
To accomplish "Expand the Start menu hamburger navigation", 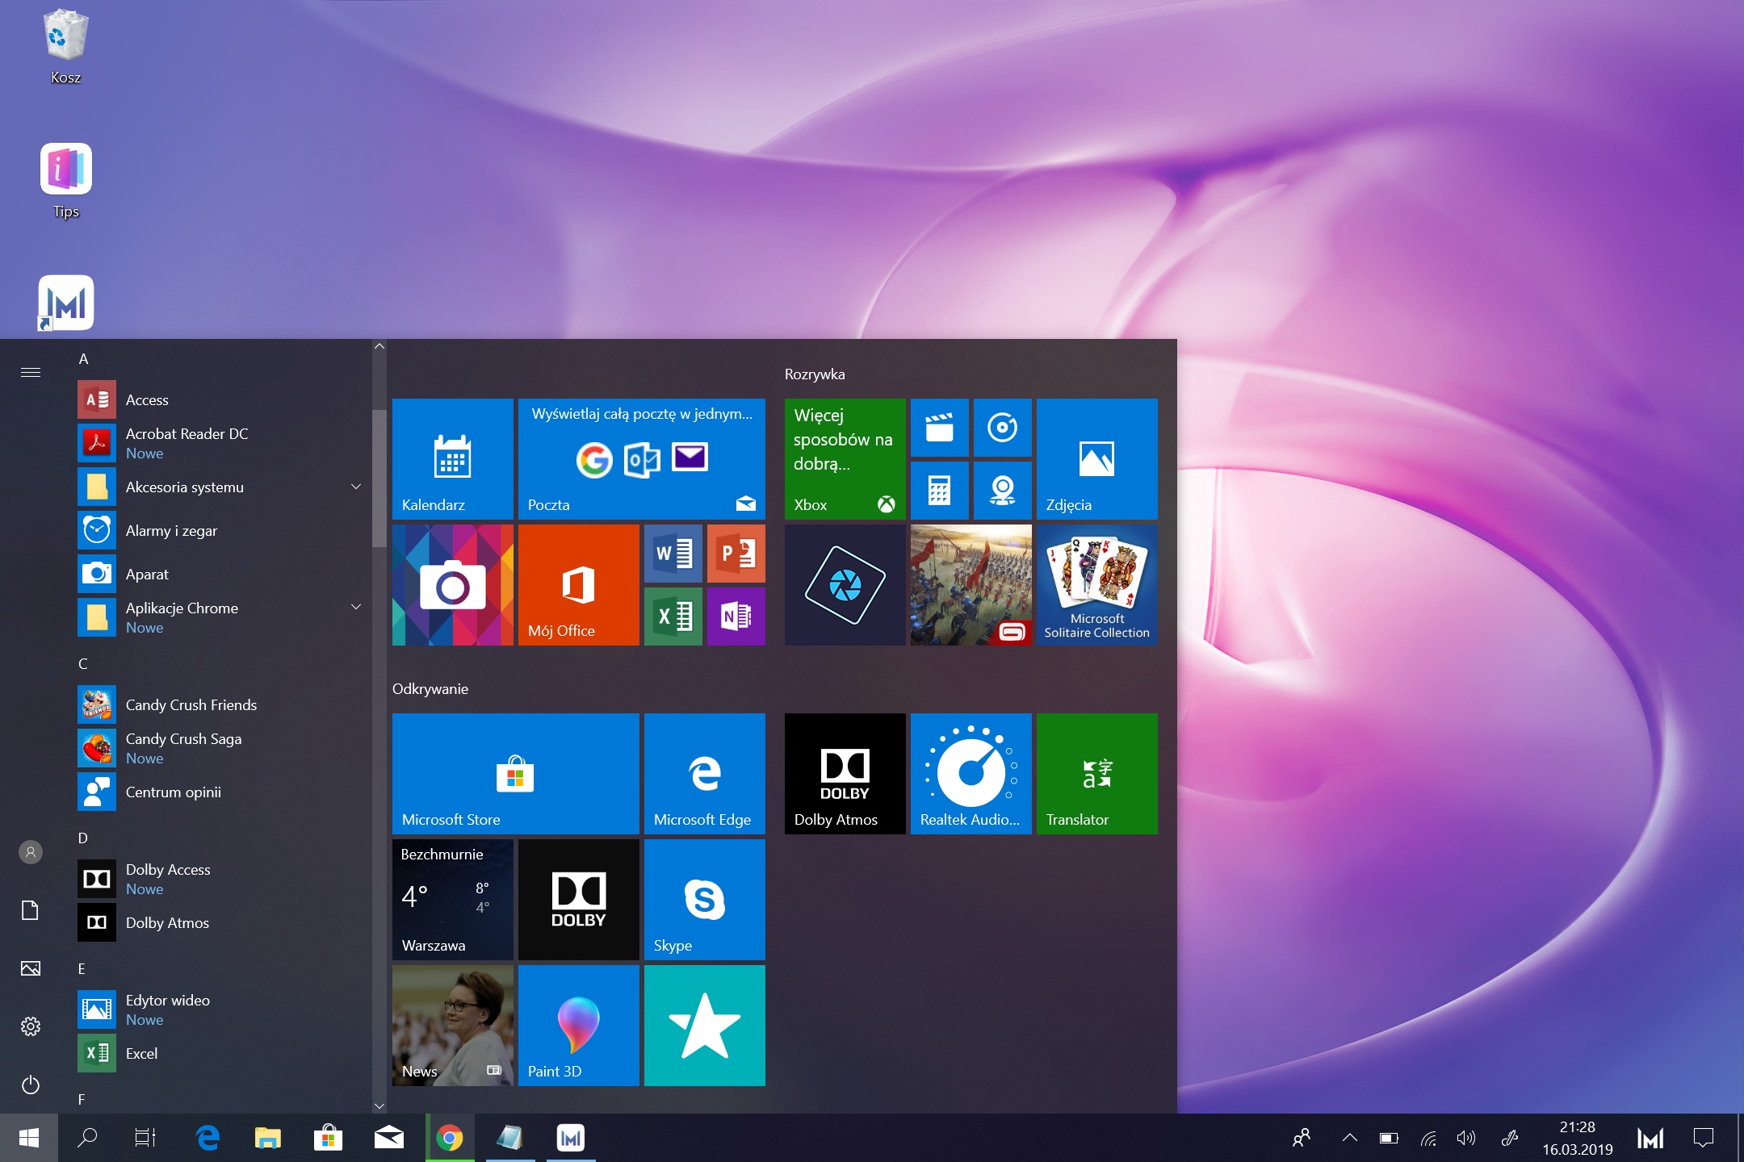I will click(x=31, y=372).
